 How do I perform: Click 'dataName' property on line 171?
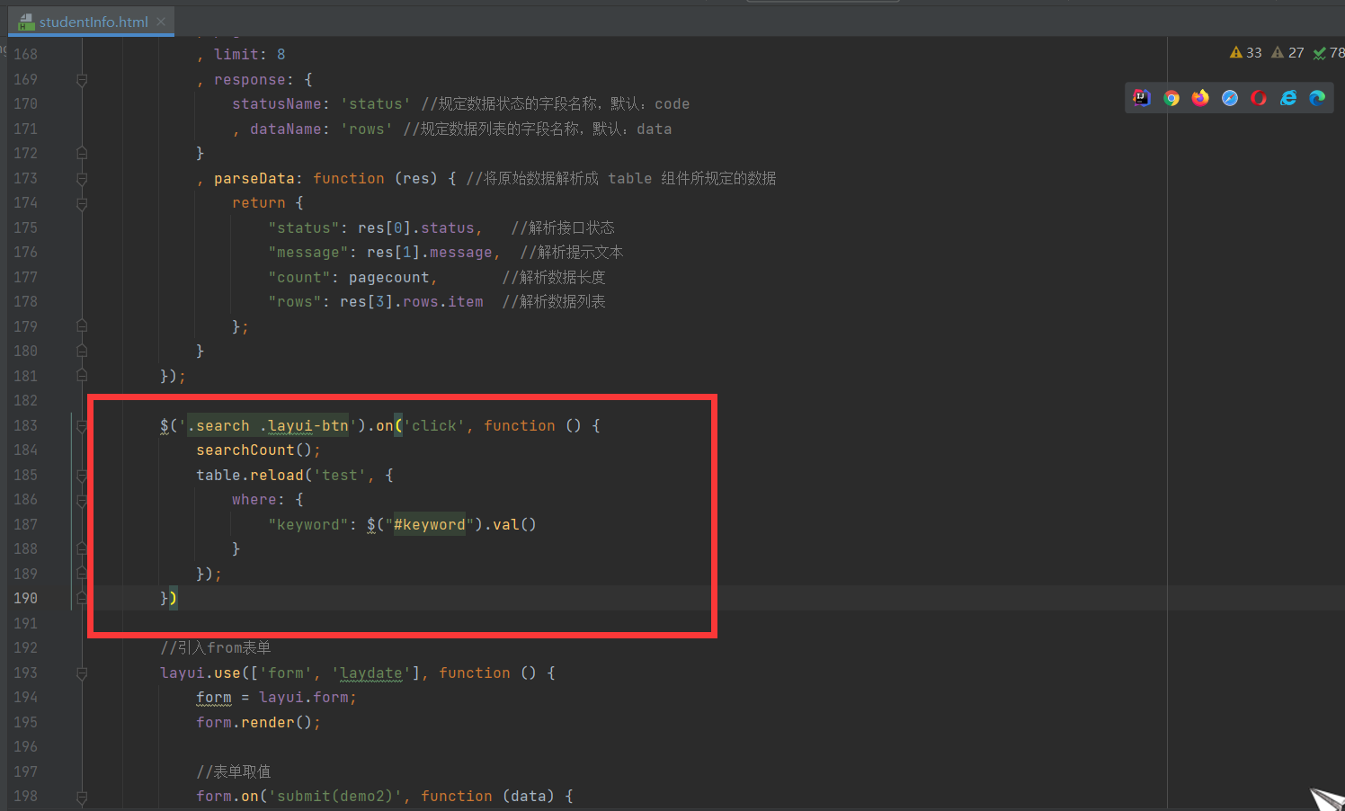coord(286,129)
